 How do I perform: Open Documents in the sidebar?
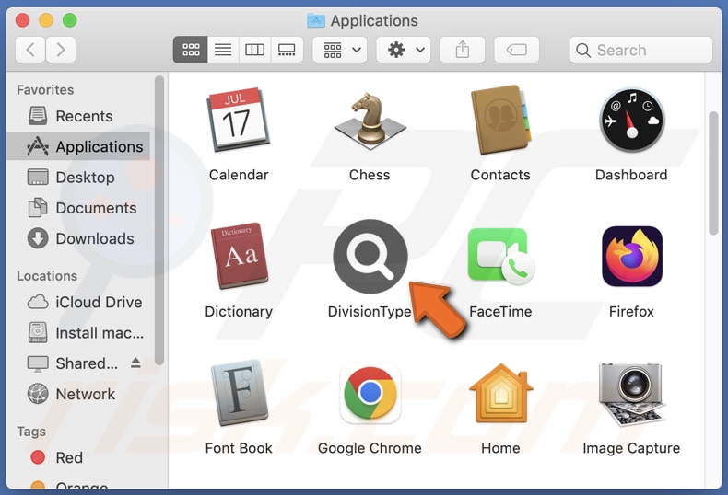[x=78, y=208]
